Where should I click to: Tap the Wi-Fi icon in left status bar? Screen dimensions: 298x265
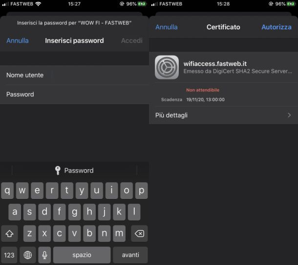pos(38,4)
